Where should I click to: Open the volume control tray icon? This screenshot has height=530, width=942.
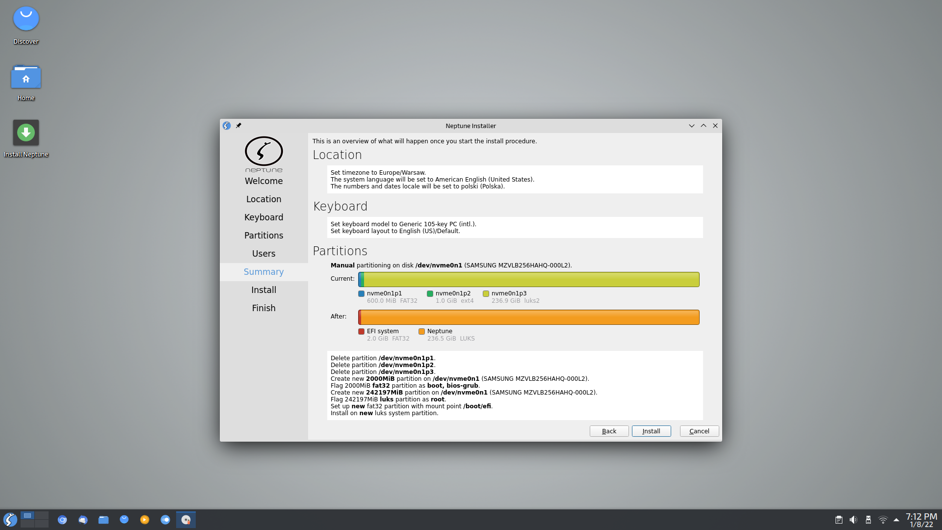pos(854,520)
